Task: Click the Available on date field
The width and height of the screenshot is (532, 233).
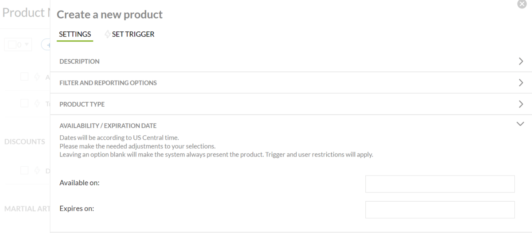Action: [x=440, y=184]
